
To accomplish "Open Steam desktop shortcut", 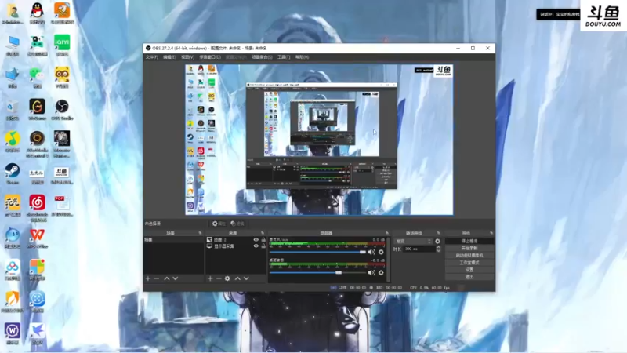I will coord(13,173).
